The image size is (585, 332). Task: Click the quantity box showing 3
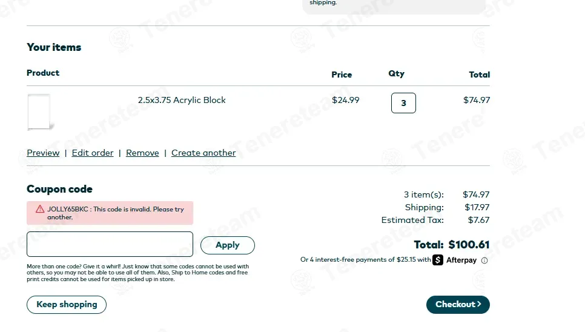click(403, 103)
